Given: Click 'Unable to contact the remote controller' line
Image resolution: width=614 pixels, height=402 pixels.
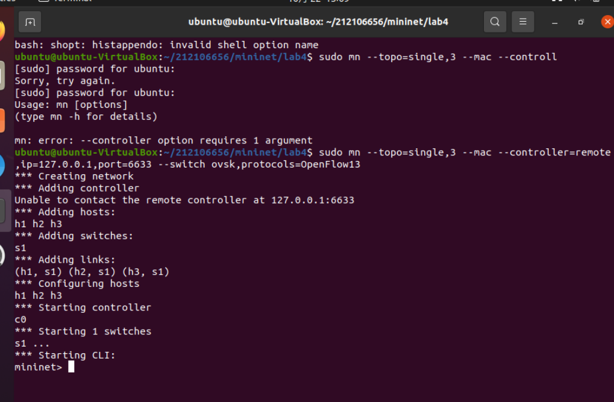Looking at the screenshot, I should (x=184, y=200).
